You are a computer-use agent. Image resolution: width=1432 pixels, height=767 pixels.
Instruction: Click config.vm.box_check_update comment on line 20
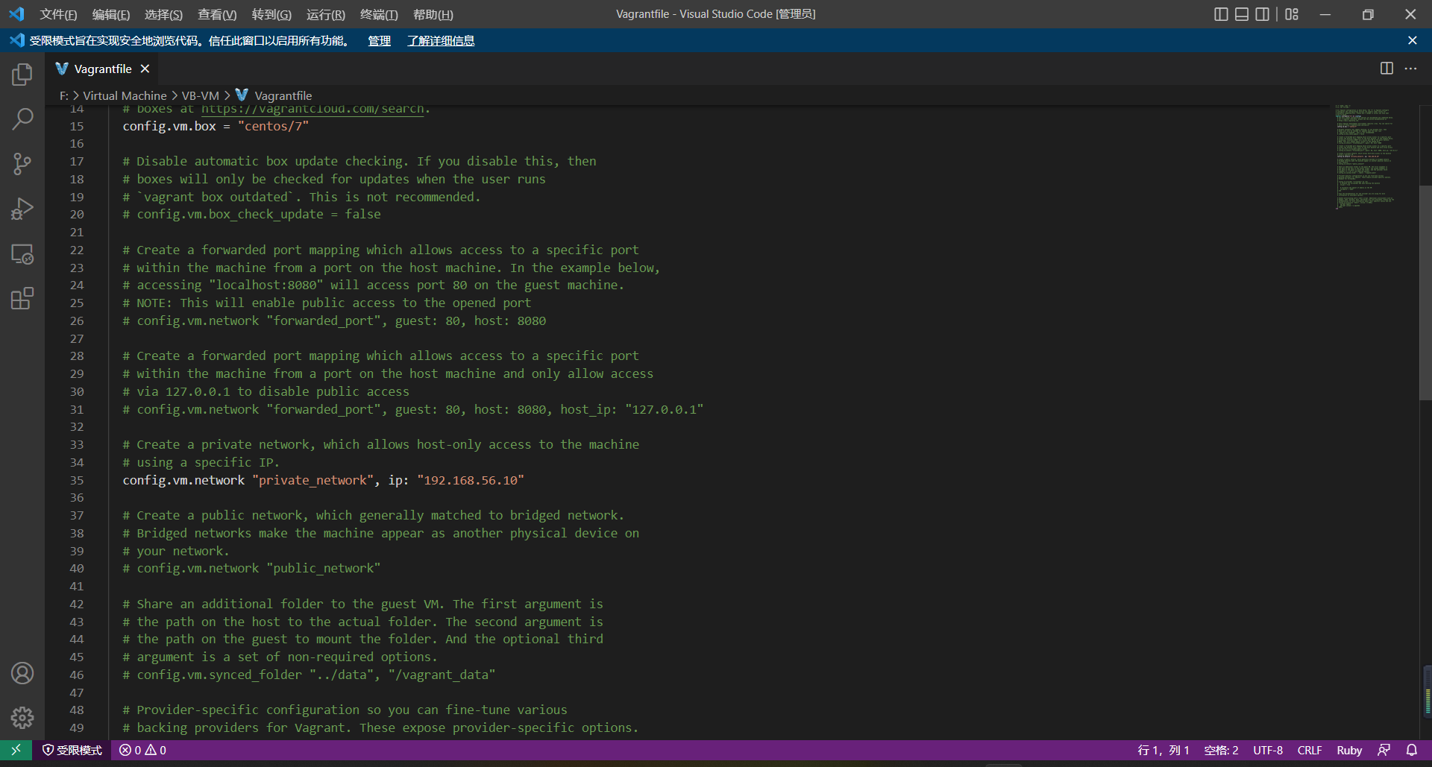coord(251,214)
